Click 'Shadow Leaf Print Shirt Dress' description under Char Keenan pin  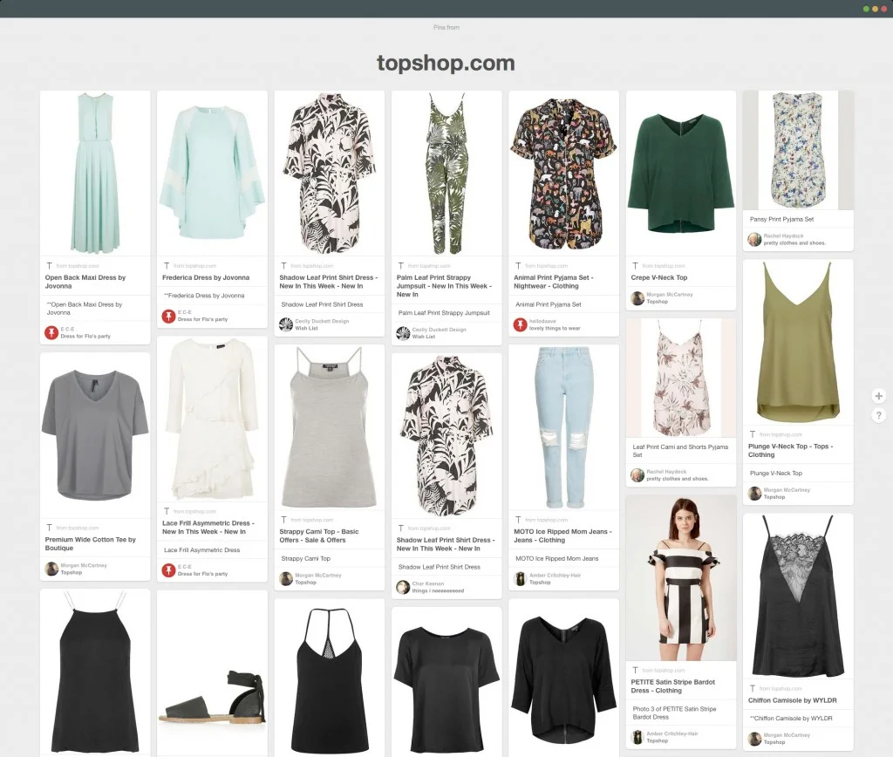(x=440, y=567)
